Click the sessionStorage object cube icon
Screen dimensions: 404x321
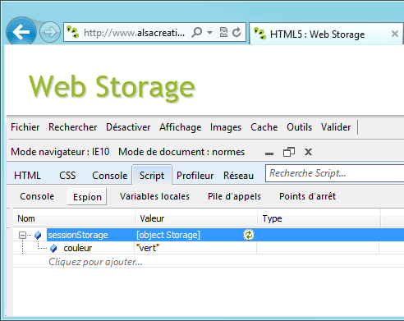coord(38,235)
